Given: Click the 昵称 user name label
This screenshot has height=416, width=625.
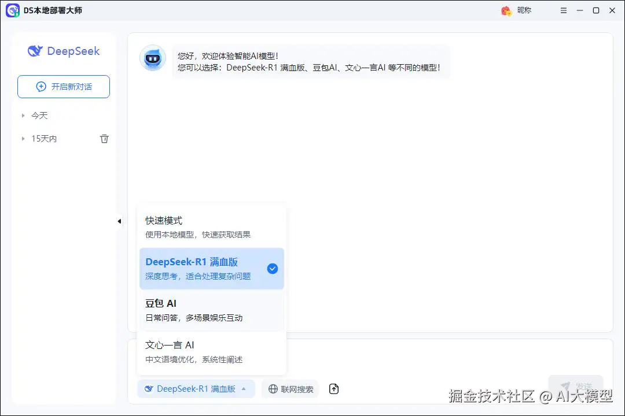Looking at the screenshot, I should 524,10.
